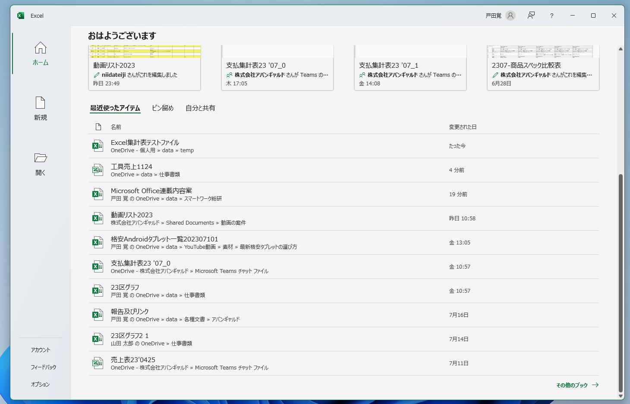Open the account avatar beside 戸田覚
The image size is (630, 404).
[510, 16]
